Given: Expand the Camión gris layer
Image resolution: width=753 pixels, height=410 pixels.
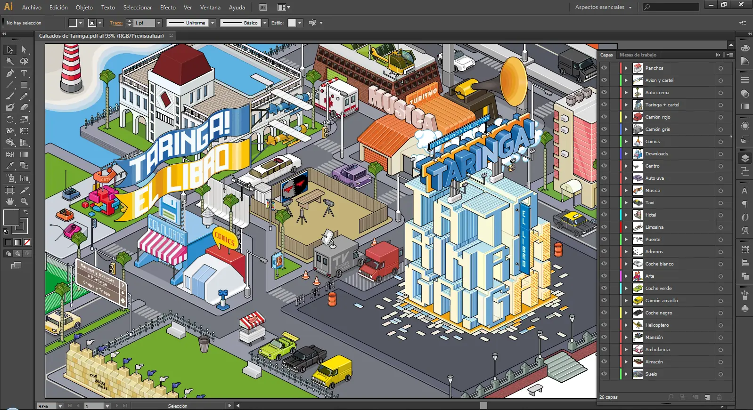Looking at the screenshot, I should click(626, 129).
